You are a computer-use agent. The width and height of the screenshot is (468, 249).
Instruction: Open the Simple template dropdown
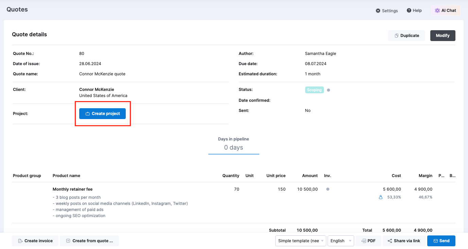pos(301,241)
